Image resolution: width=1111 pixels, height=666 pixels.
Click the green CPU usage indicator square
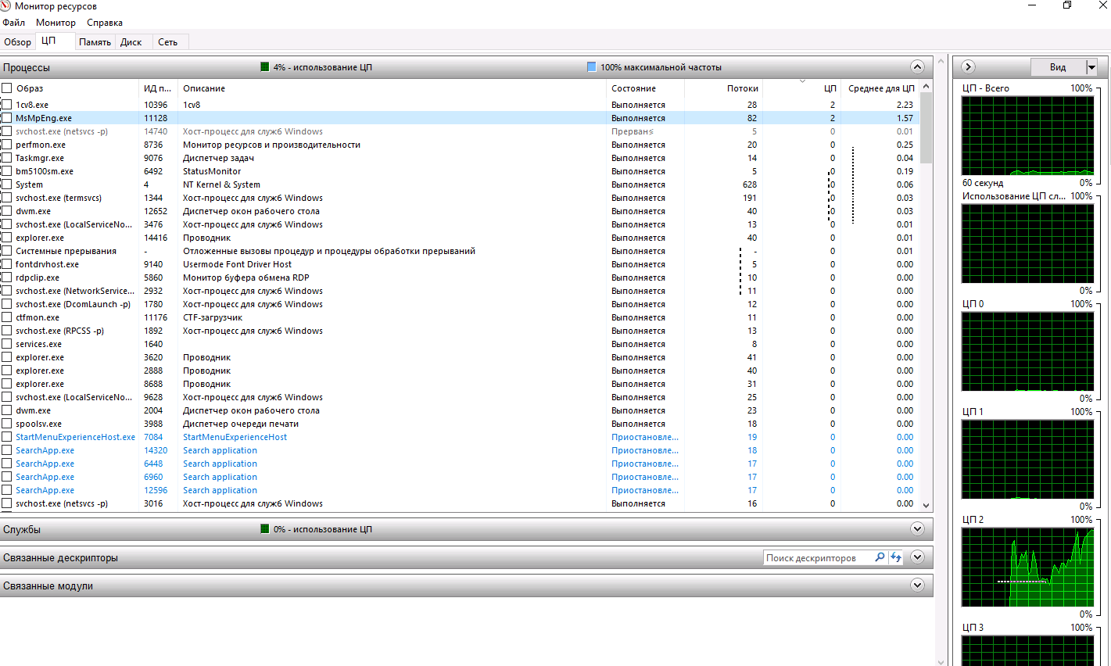point(264,67)
